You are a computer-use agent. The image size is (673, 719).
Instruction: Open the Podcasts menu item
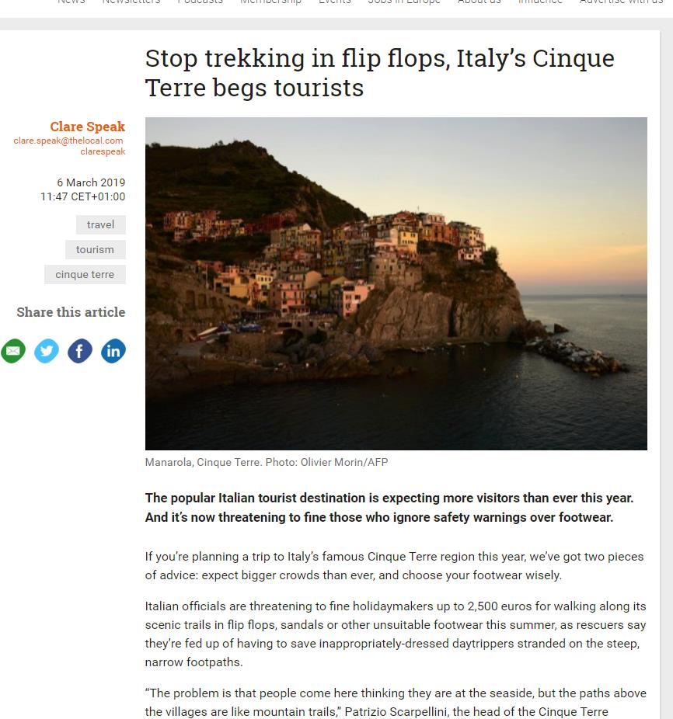click(201, 2)
